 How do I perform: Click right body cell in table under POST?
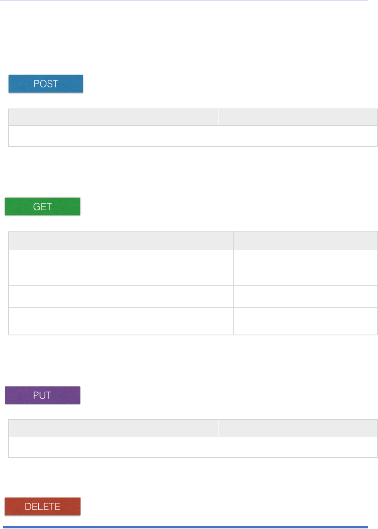point(297,136)
